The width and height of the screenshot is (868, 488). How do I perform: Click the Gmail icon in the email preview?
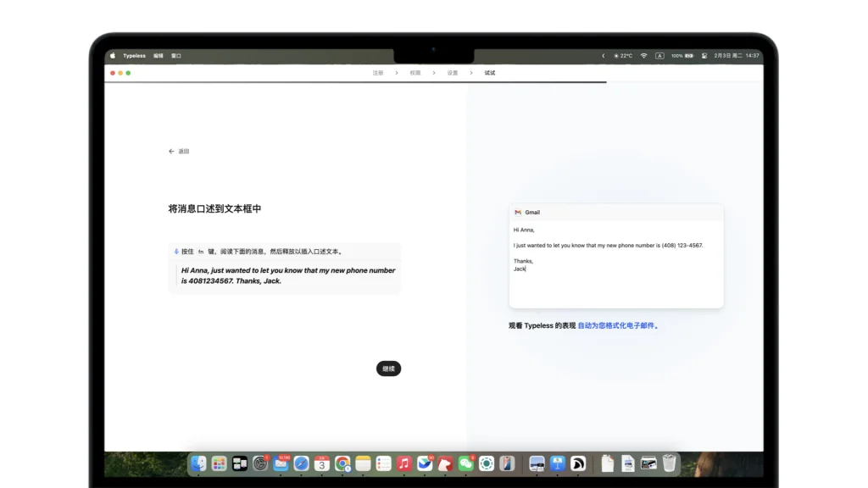(519, 212)
